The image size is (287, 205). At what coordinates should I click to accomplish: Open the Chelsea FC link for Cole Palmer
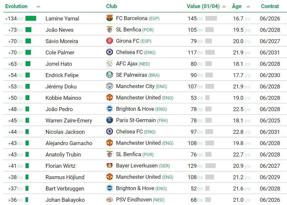click(129, 52)
